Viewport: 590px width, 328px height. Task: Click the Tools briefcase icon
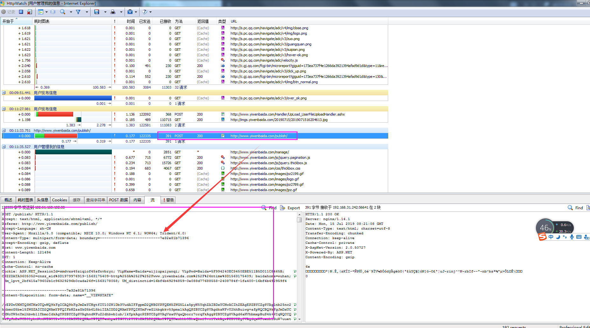(130, 12)
